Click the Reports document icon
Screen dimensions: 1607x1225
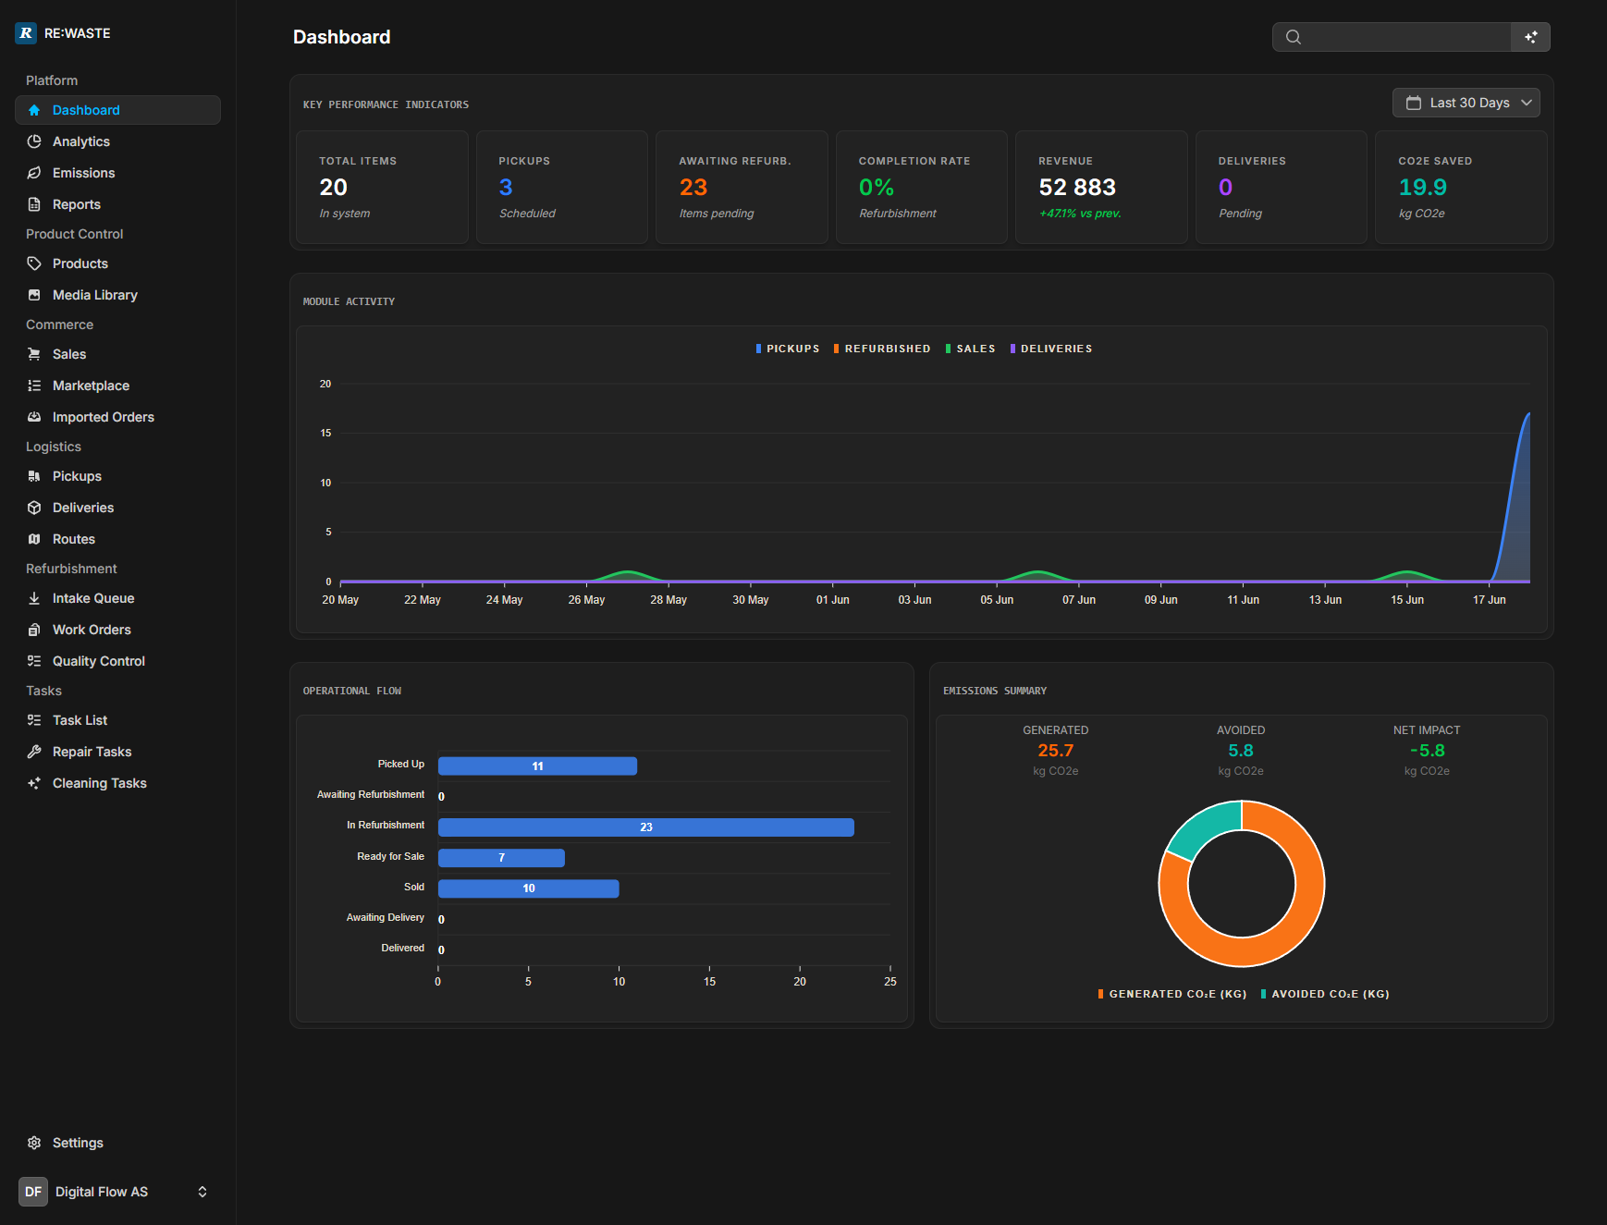[34, 204]
